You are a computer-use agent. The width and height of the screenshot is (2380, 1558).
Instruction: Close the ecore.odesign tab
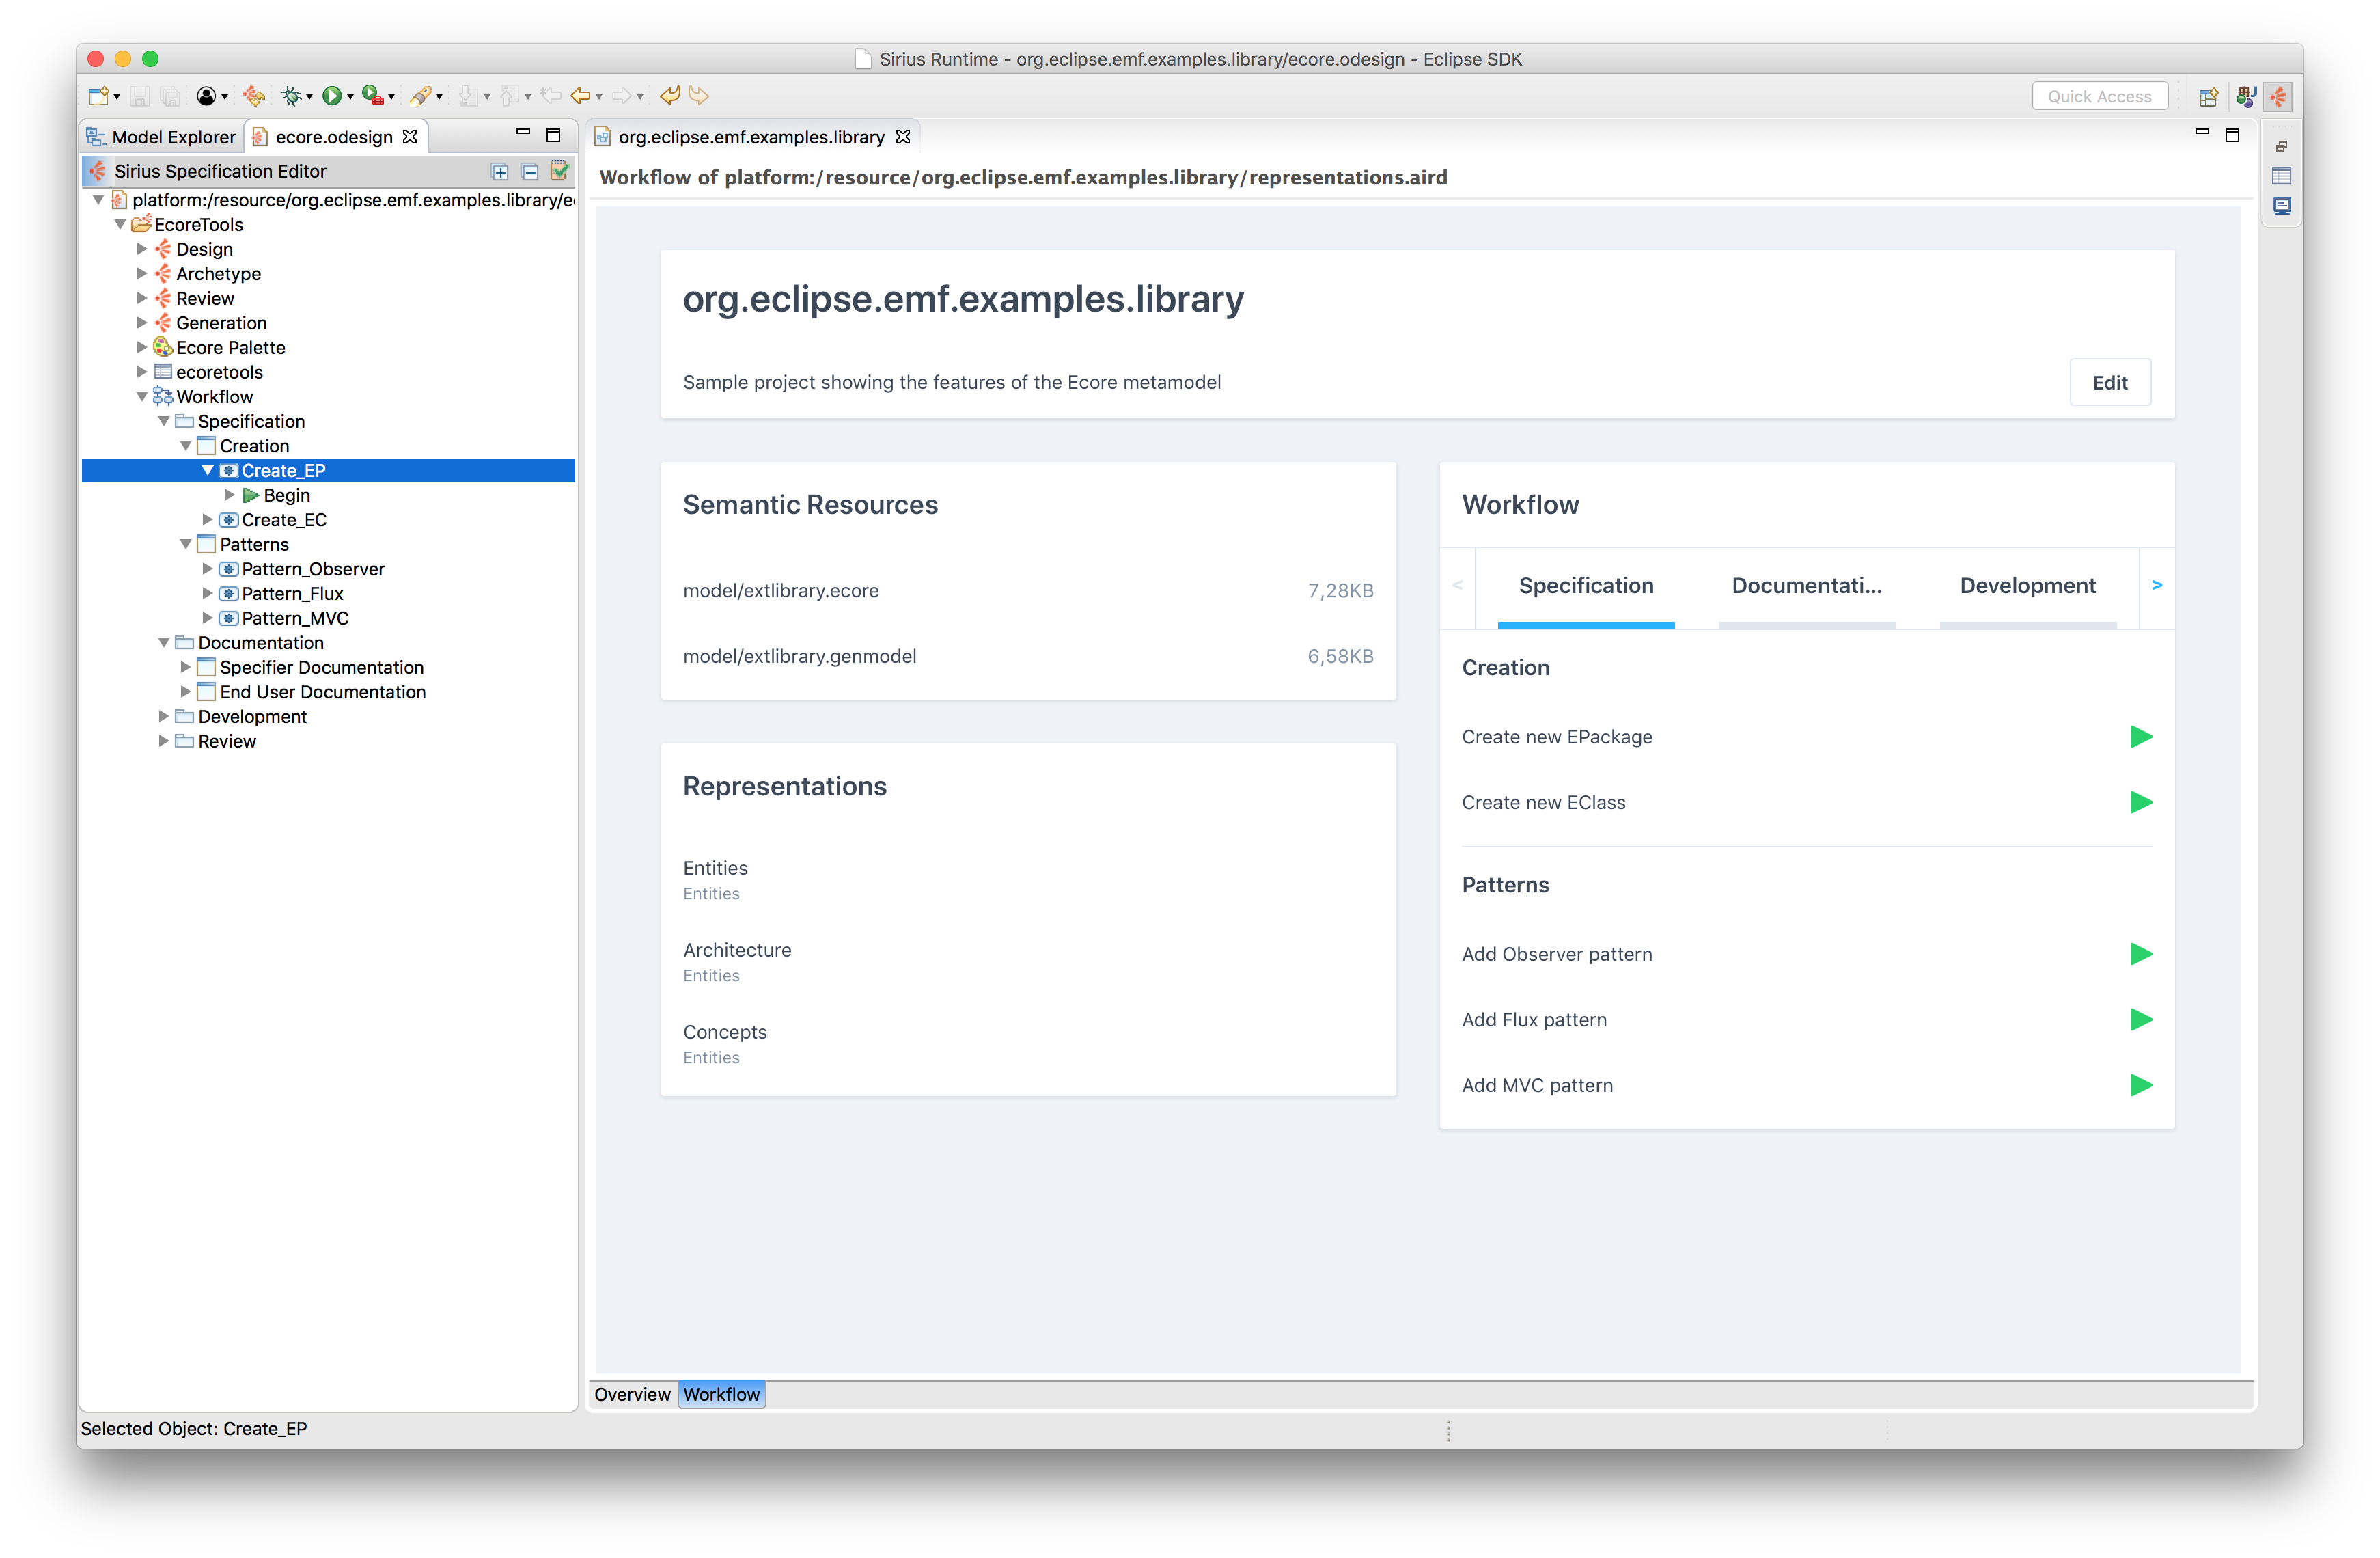410,137
